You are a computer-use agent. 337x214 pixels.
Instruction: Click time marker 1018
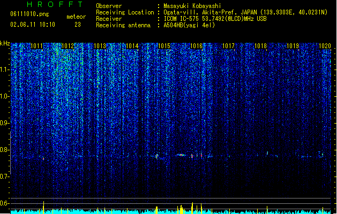pos(260,46)
